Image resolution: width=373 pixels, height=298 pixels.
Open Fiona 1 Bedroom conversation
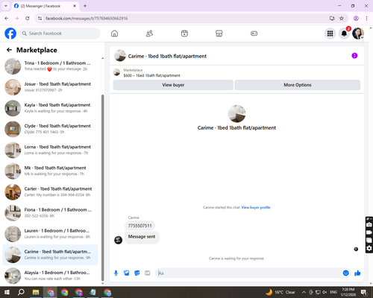pos(51,212)
